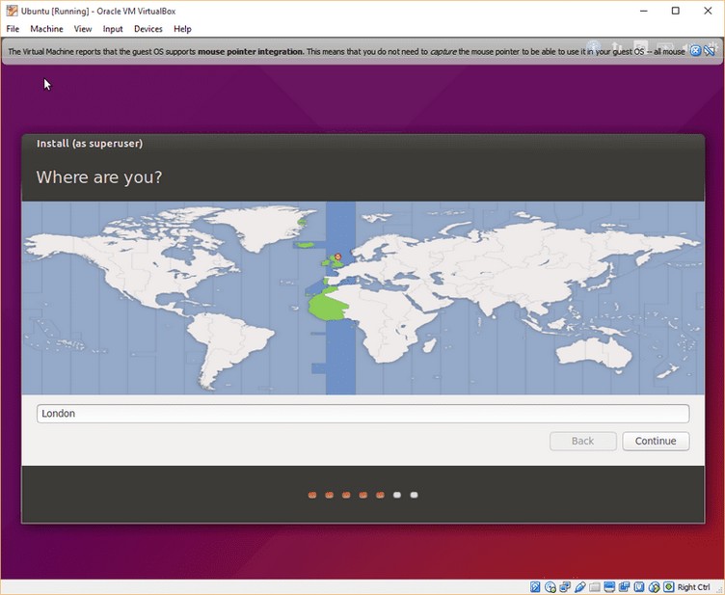Open the Input menu
The height and width of the screenshot is (595, 725).
pyautogui.click(x=113, y=29)
